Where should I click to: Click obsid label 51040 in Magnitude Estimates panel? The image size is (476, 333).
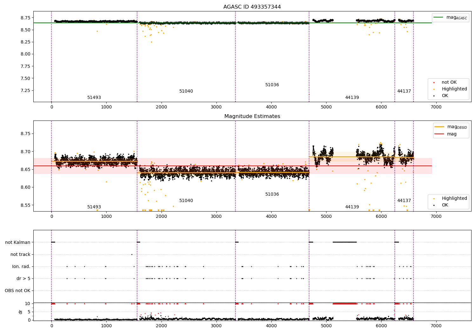click(186, 201)
